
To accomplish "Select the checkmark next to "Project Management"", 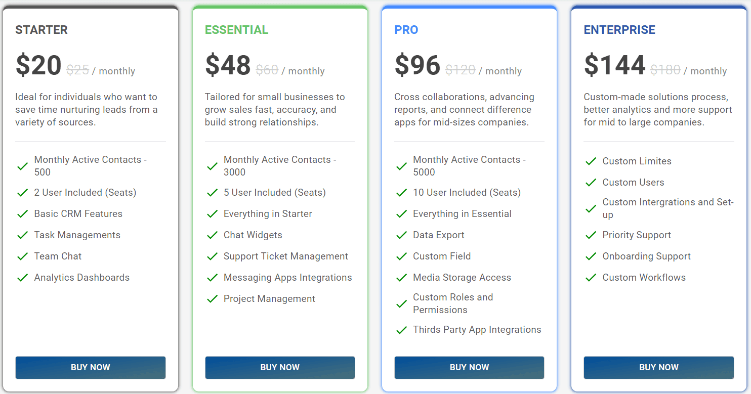I will [212, 299].
